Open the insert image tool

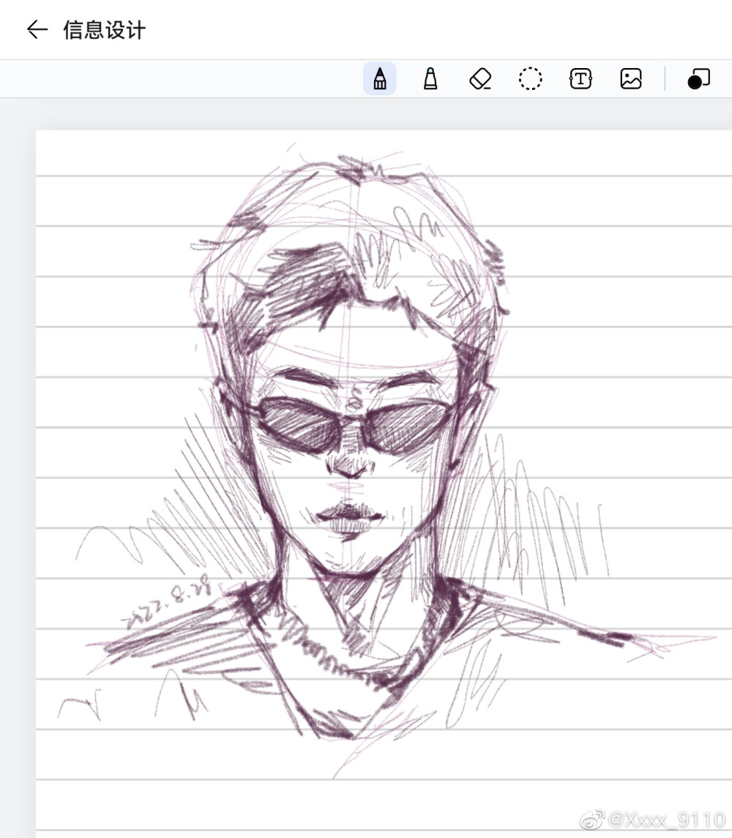pos(631,78)
